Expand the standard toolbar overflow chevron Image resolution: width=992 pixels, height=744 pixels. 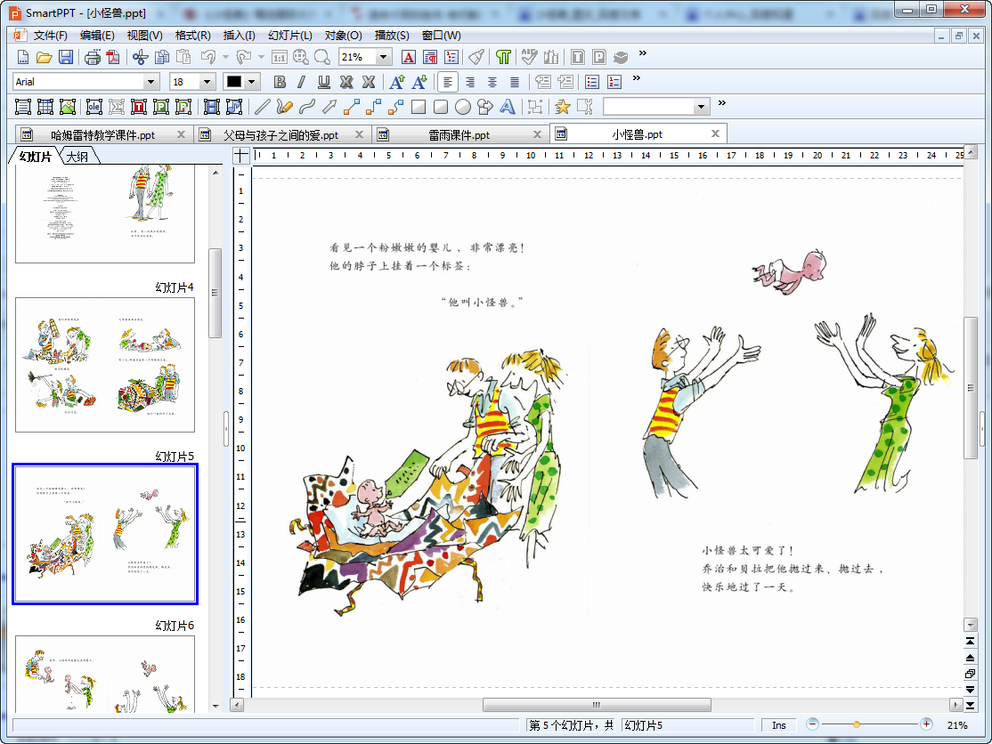643,53
